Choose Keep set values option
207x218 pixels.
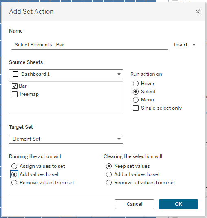[x=109, y=166]
